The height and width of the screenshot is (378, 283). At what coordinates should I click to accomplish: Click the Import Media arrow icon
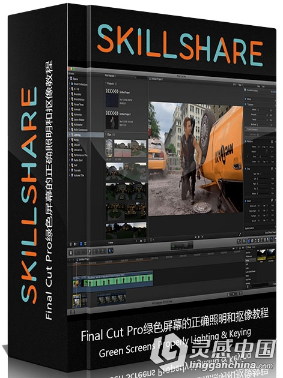[x=71, y=252]
